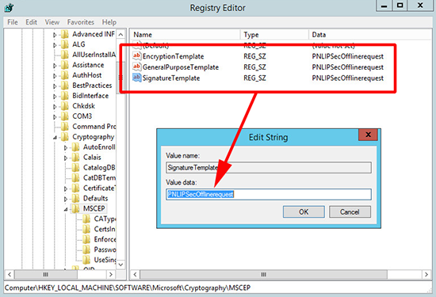The width and height of the screenshot is (436, 297).
Task: Click values pane horizontal scrollbar thumb
Action: click(264, 275)
